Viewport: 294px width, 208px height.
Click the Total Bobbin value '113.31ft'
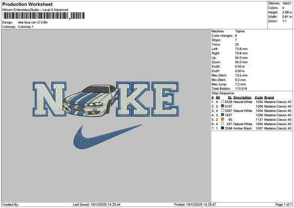pyautogui.click(x=241, y=89)
